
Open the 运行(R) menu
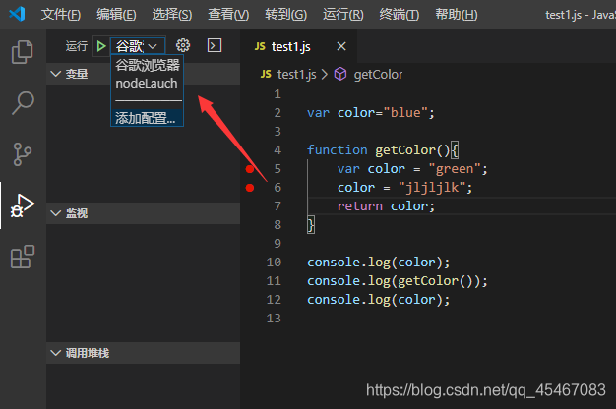tap(343, 15)
